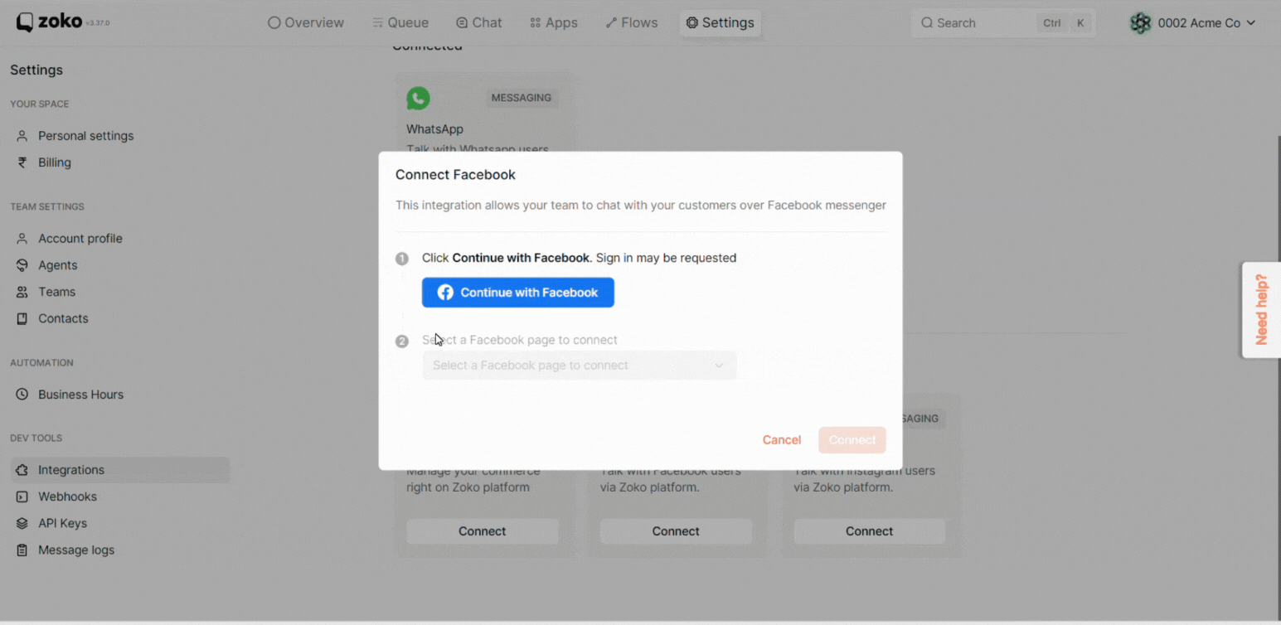The height and width of the screenshot is (625, 1281).
Task: Click the Connect Facebook dialog title
Action: click(x=455, y=175)
